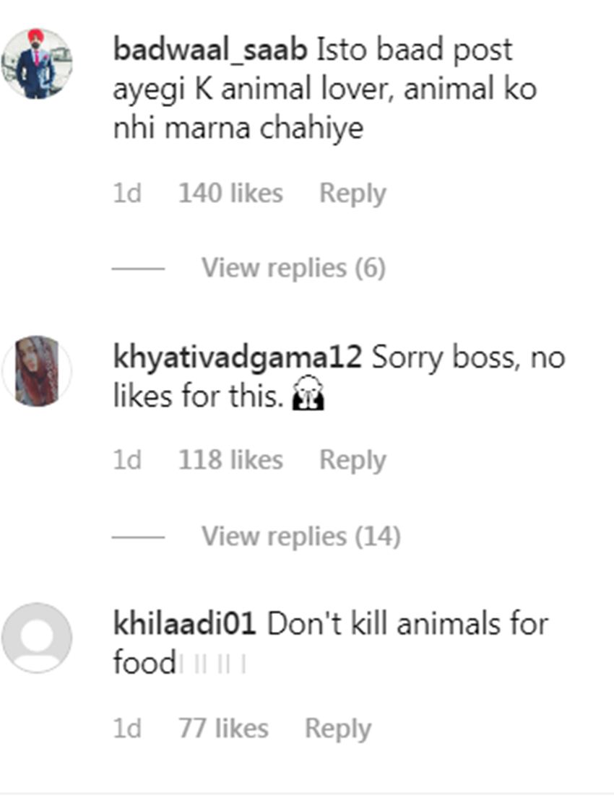Expand View replies (6)
The width and height of the screenshot is (614, 811).
pos(293,268)
